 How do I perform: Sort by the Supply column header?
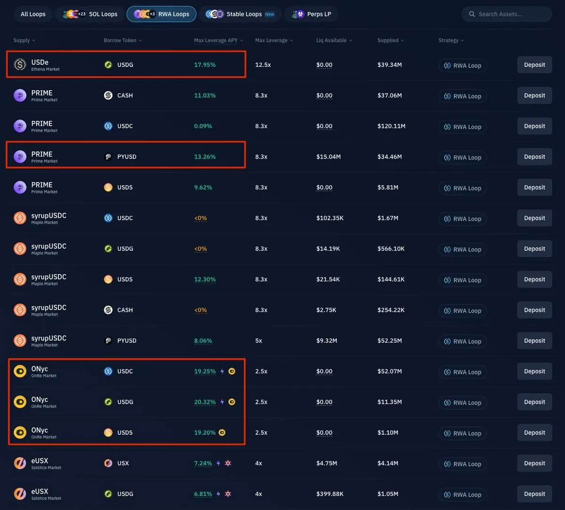pyautogui.click(x=24, y=40)
